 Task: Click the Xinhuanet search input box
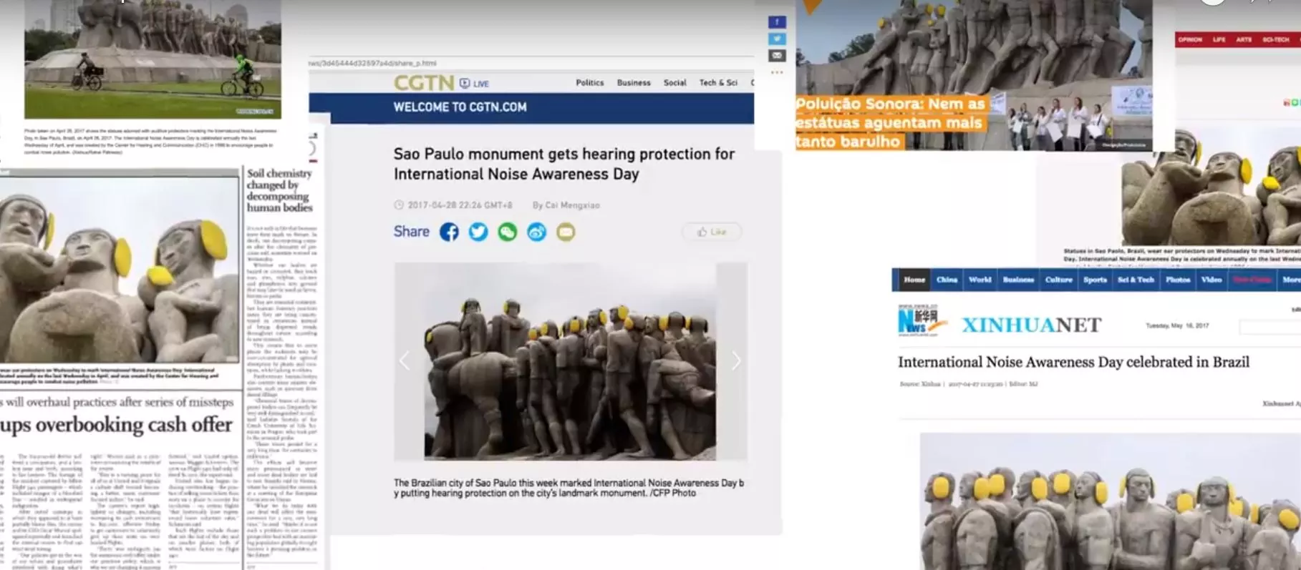(1269, 327)
